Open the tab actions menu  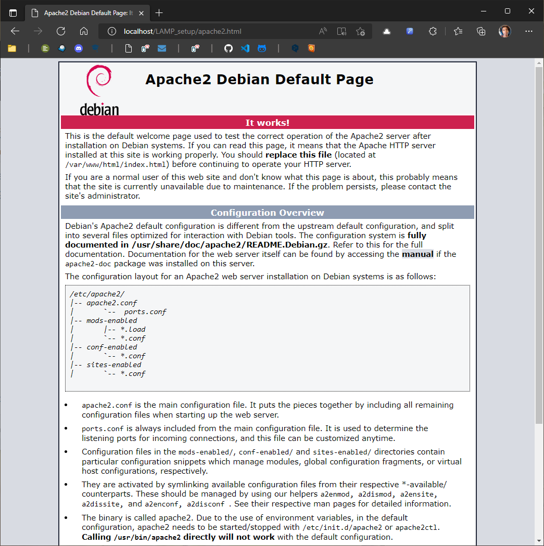[x=13, y=13]
